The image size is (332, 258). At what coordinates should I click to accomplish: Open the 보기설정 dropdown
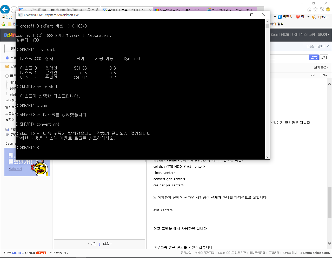pos(321,67)
